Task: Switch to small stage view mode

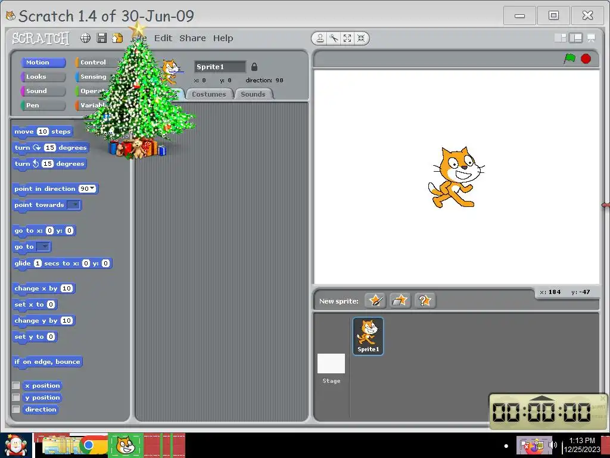Action: pos(560,38)
